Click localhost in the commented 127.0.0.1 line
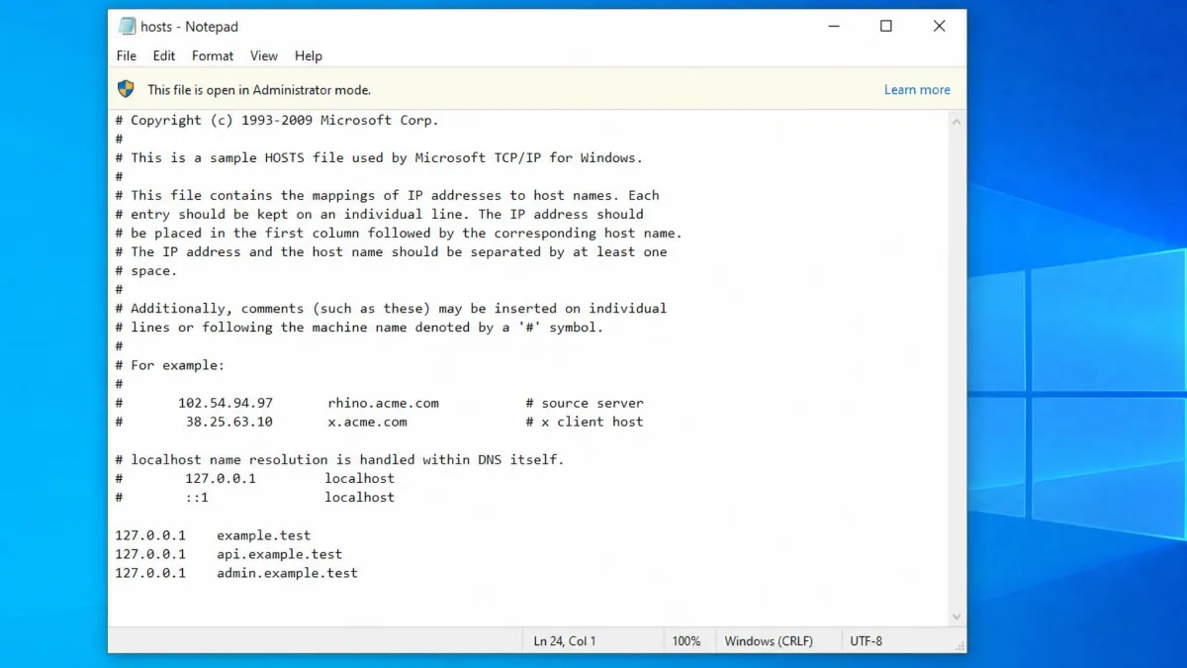Image resolution: width=1187 pixels, height=668 pixels. (x=360, y=479)
